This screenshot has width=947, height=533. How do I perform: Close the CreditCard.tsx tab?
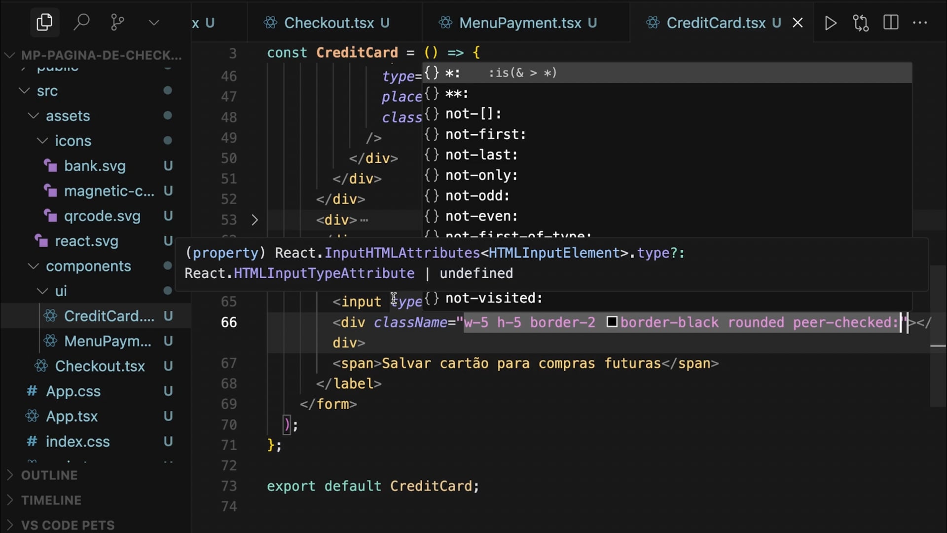[798, 23]
